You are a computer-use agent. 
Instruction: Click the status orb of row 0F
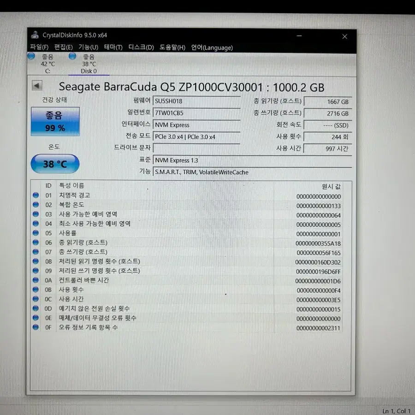click(36, 327)
